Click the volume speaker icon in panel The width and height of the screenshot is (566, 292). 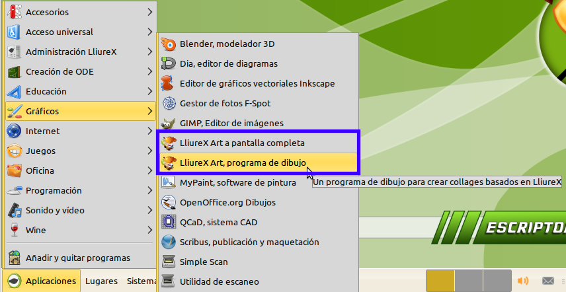pos(522,281)
